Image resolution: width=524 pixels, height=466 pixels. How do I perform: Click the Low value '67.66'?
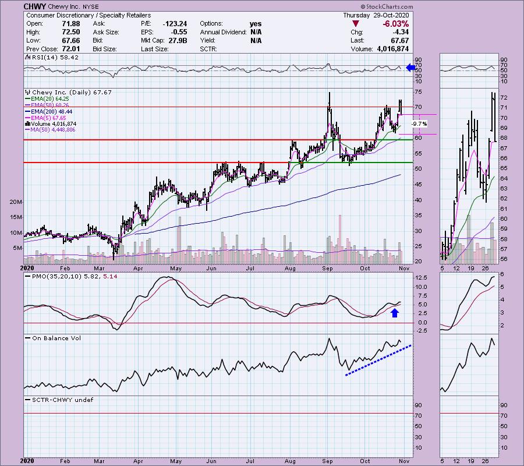tap(71, 40)
